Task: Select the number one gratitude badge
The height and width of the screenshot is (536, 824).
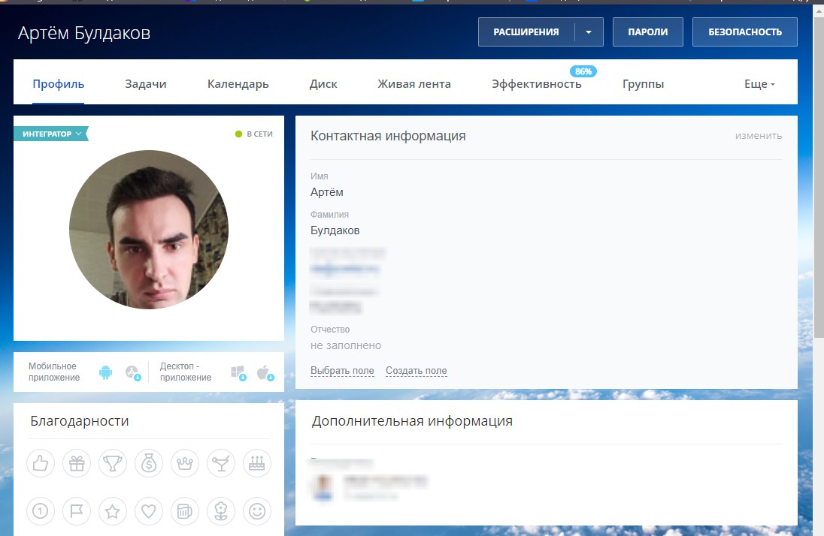Action: pos(41,510)
